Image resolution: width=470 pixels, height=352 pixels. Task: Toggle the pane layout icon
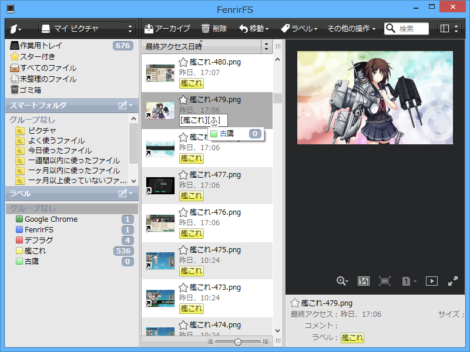(x=445, y=29)
